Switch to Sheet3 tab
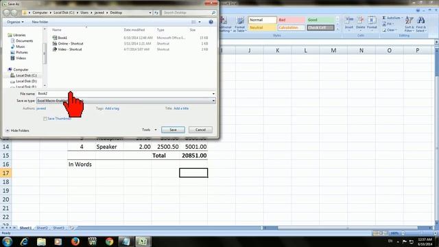The height and width of the screenshot is (247, 439). (x=58, y=228)
